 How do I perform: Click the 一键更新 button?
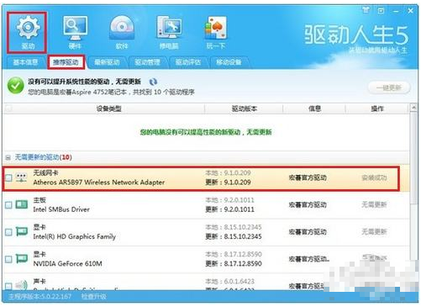pos(389,87)
